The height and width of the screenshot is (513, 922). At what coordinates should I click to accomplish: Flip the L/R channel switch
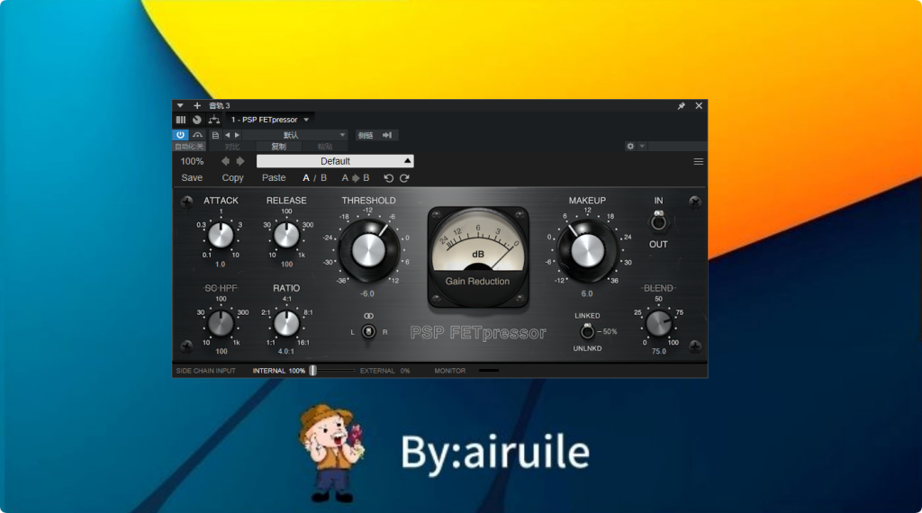(368, 332)
